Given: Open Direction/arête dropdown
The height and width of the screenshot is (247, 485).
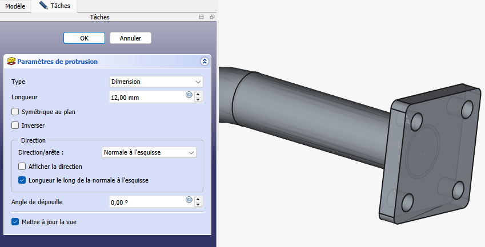Looking at the screenshot, I should (149, 152).
